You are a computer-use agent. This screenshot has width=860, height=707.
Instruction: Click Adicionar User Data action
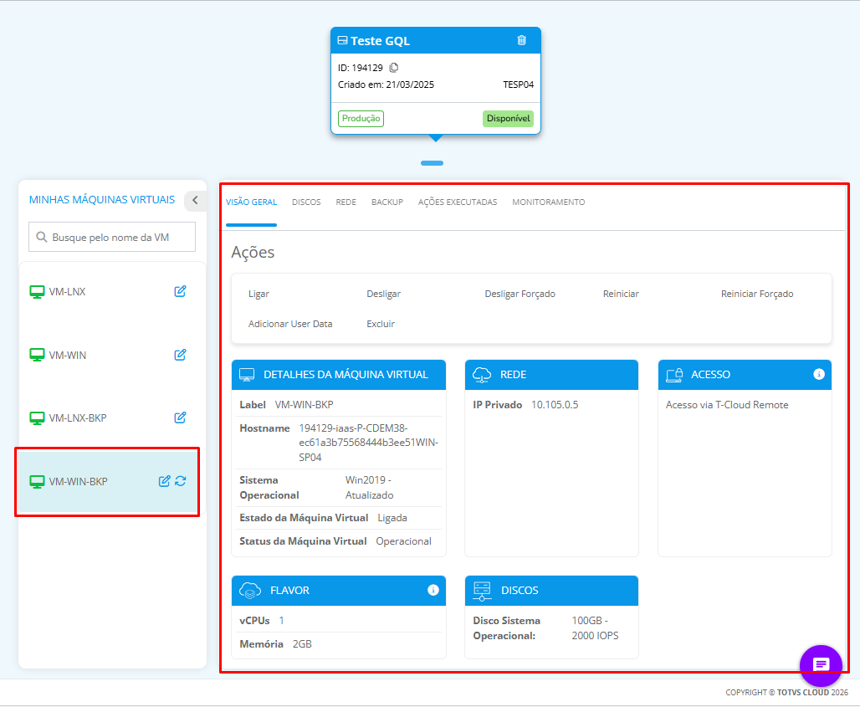coord(290,324)
